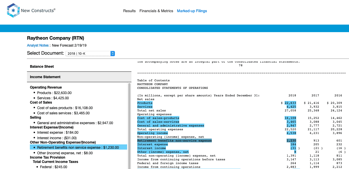Image resolution: width=349 pixels, height=169 pixels.
Task: Click the highlighted 4,425 value for 2018
Action: pyautogui.click(x=291, y=107)
